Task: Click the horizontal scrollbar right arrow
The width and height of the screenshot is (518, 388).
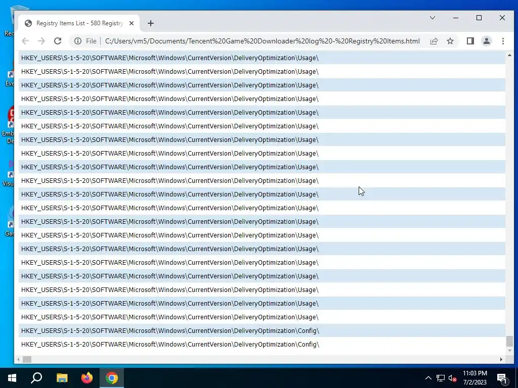Action: (x=501, y=359)
